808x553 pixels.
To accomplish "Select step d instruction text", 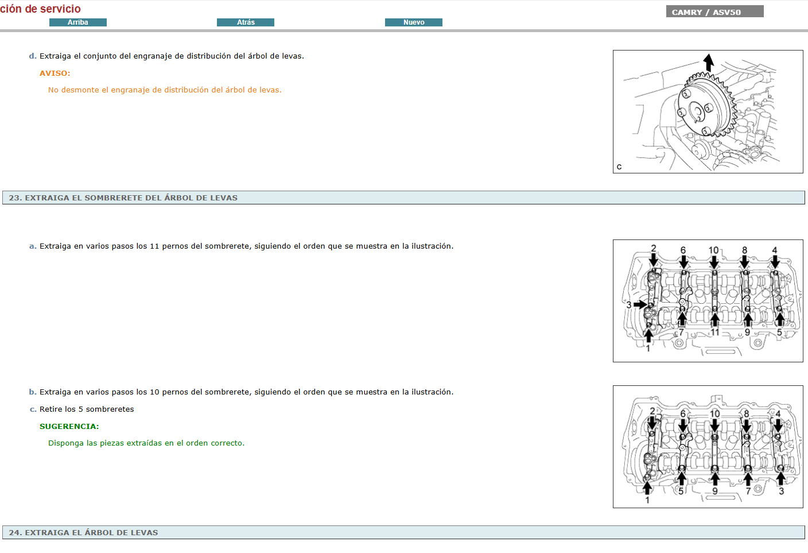I will pyautogui.click(x=172, y=56).
